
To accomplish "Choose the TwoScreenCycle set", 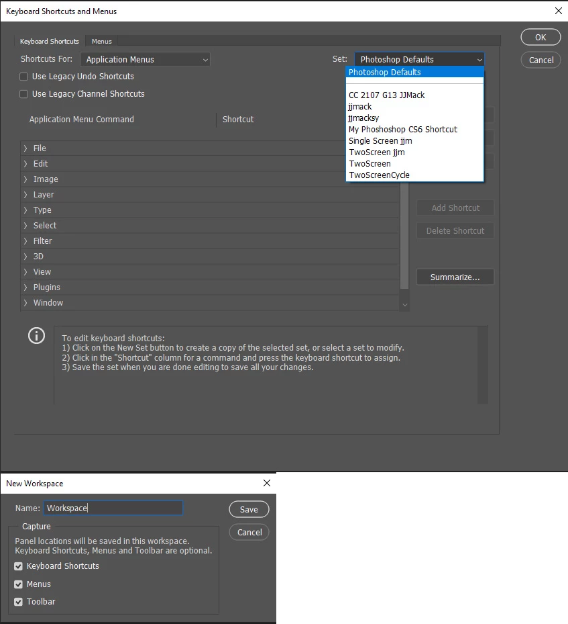I will click(414, 175).
